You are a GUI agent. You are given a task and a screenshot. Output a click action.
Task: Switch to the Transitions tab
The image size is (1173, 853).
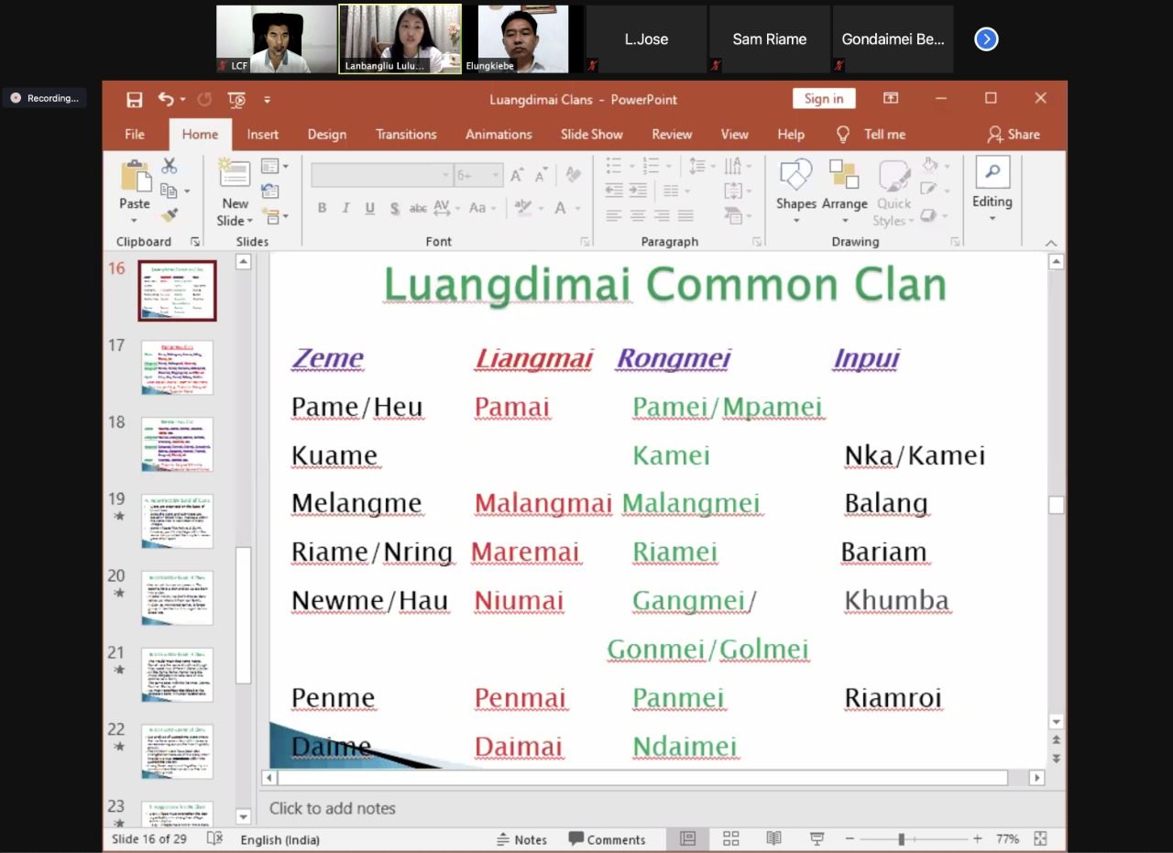click(x=406, y=134)
